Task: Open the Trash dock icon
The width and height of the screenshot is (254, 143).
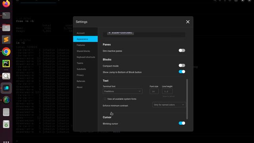Action: click(x=6, y=124)
